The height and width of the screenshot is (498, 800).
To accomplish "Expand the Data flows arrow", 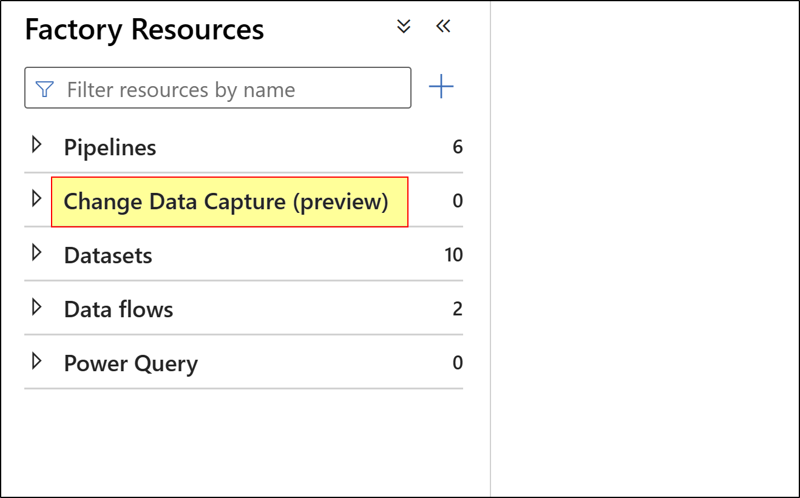I will coord(36,307).
